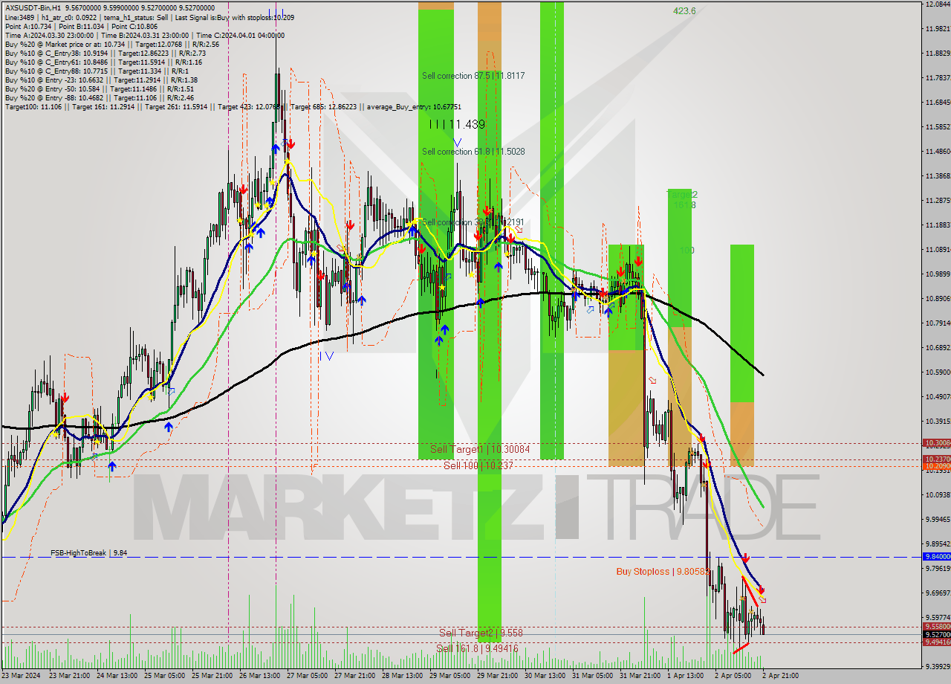Click the '1 Apr 13:00' time axis label
This screenshot has width=951, height=684.
click(686, 676)
